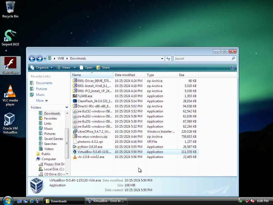The image size is (273, 205).
Task: Click arrow before VM8 in address bar
Action: (x=54, y=58)
